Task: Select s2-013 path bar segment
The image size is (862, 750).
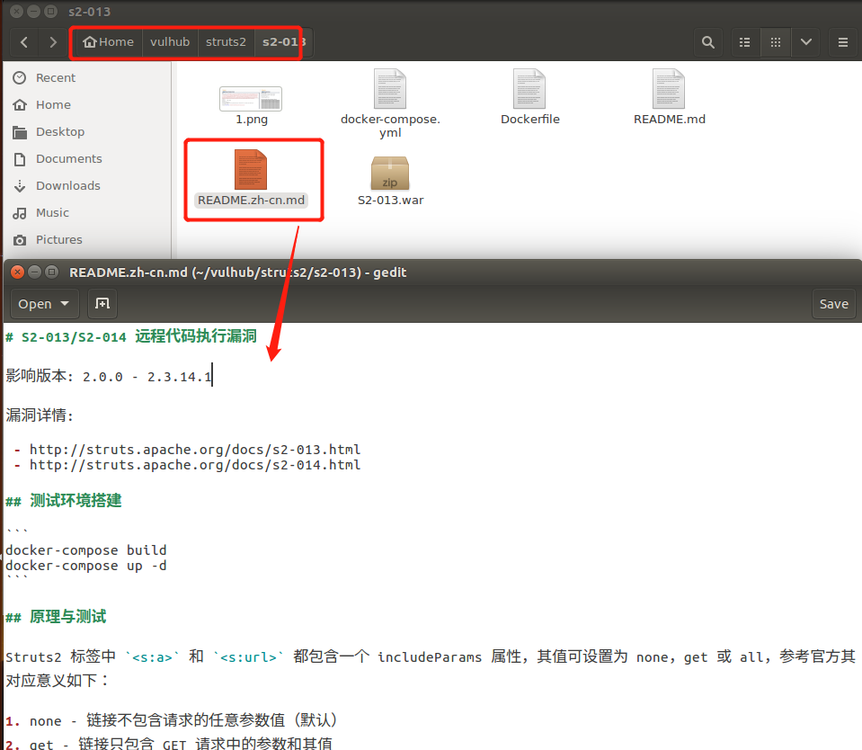Action: pos(284,42)
